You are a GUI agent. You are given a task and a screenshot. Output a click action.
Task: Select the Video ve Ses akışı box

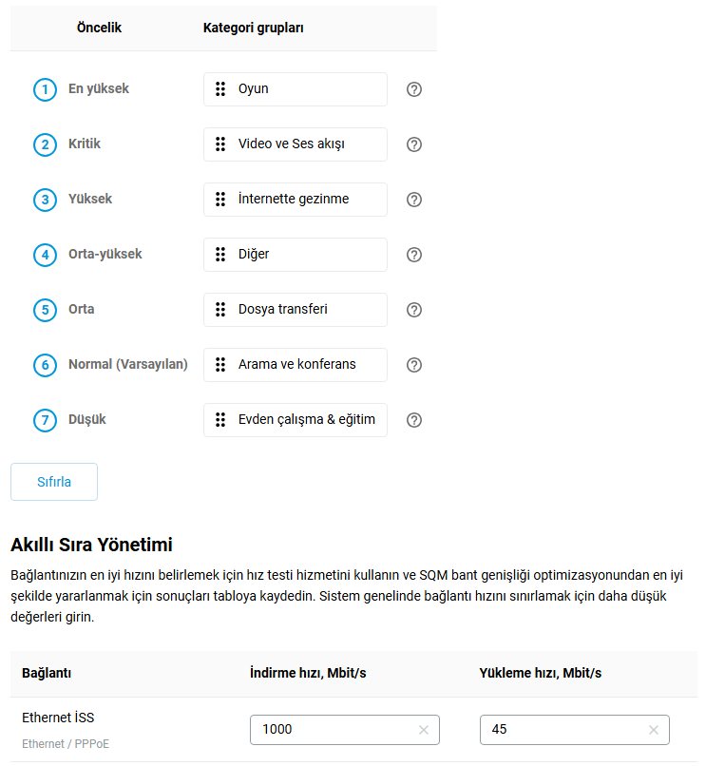[x=296, y=144]
